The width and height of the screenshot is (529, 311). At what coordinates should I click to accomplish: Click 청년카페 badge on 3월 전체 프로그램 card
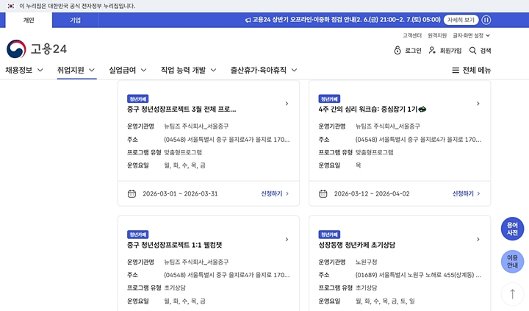point(138,99)
